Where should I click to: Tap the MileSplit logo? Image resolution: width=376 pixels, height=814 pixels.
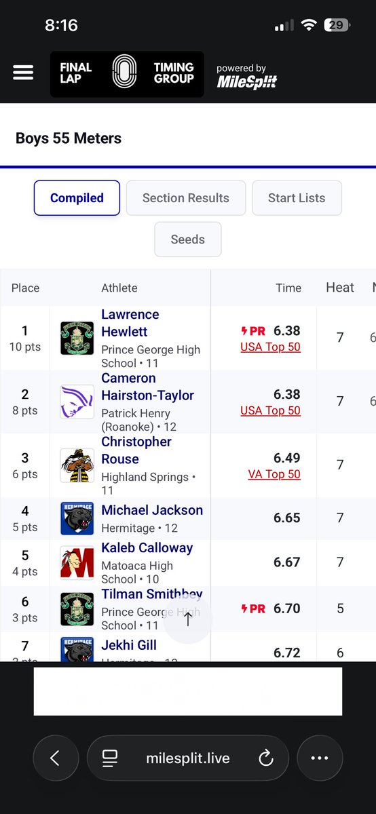[246, 77]
